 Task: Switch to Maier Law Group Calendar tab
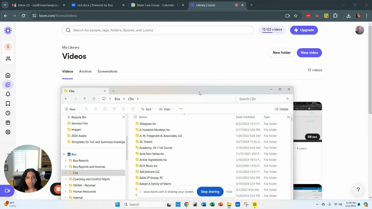coord(158,5)
